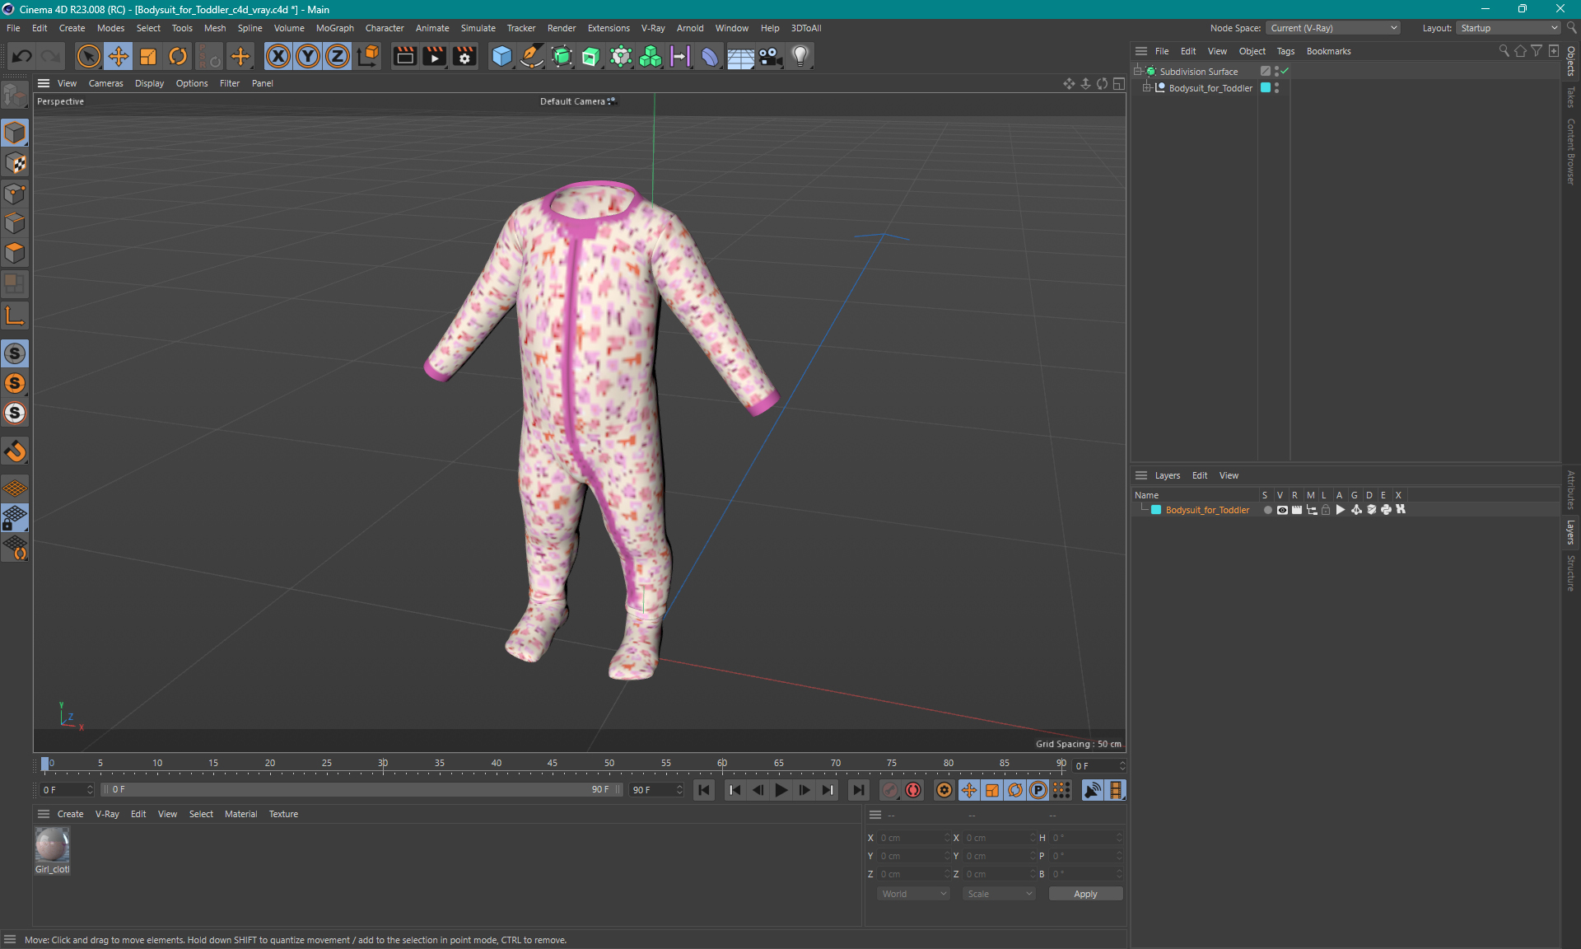Toggle Snap S icon in left palette
Screen dimensions: 1581x949
(x=15, y=353)
